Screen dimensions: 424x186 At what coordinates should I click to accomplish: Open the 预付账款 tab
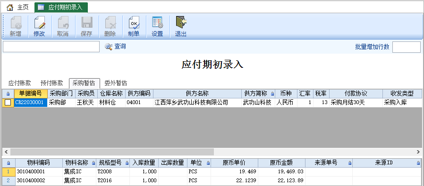coord(51,83)
